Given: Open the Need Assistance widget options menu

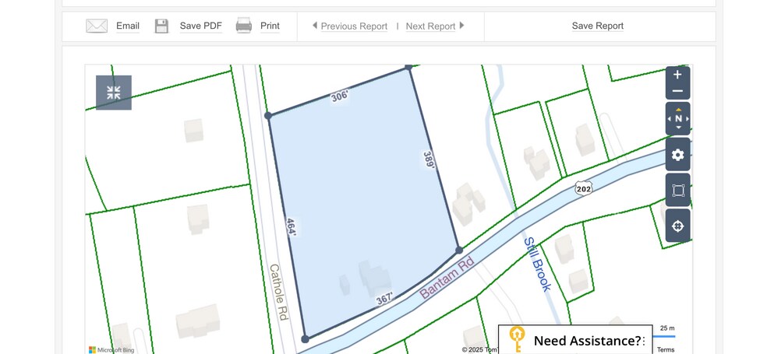Looking at the screenshot, I should [644, 341].
